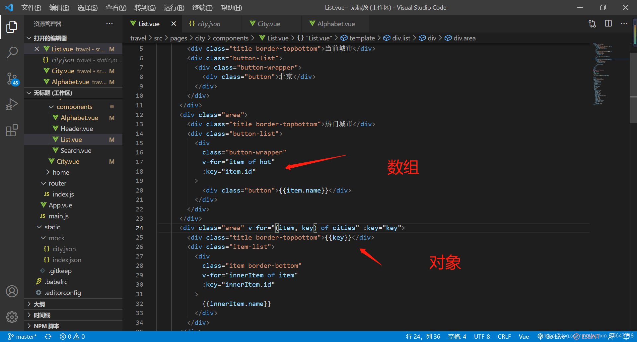
Task: Click the master branch status item
Action: (x=22, y=336)
